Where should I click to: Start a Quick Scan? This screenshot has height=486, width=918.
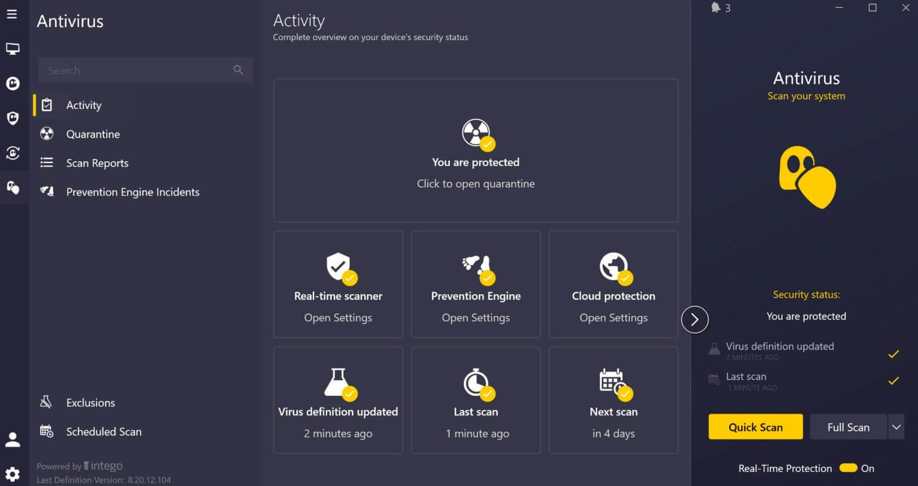[755, 427]
